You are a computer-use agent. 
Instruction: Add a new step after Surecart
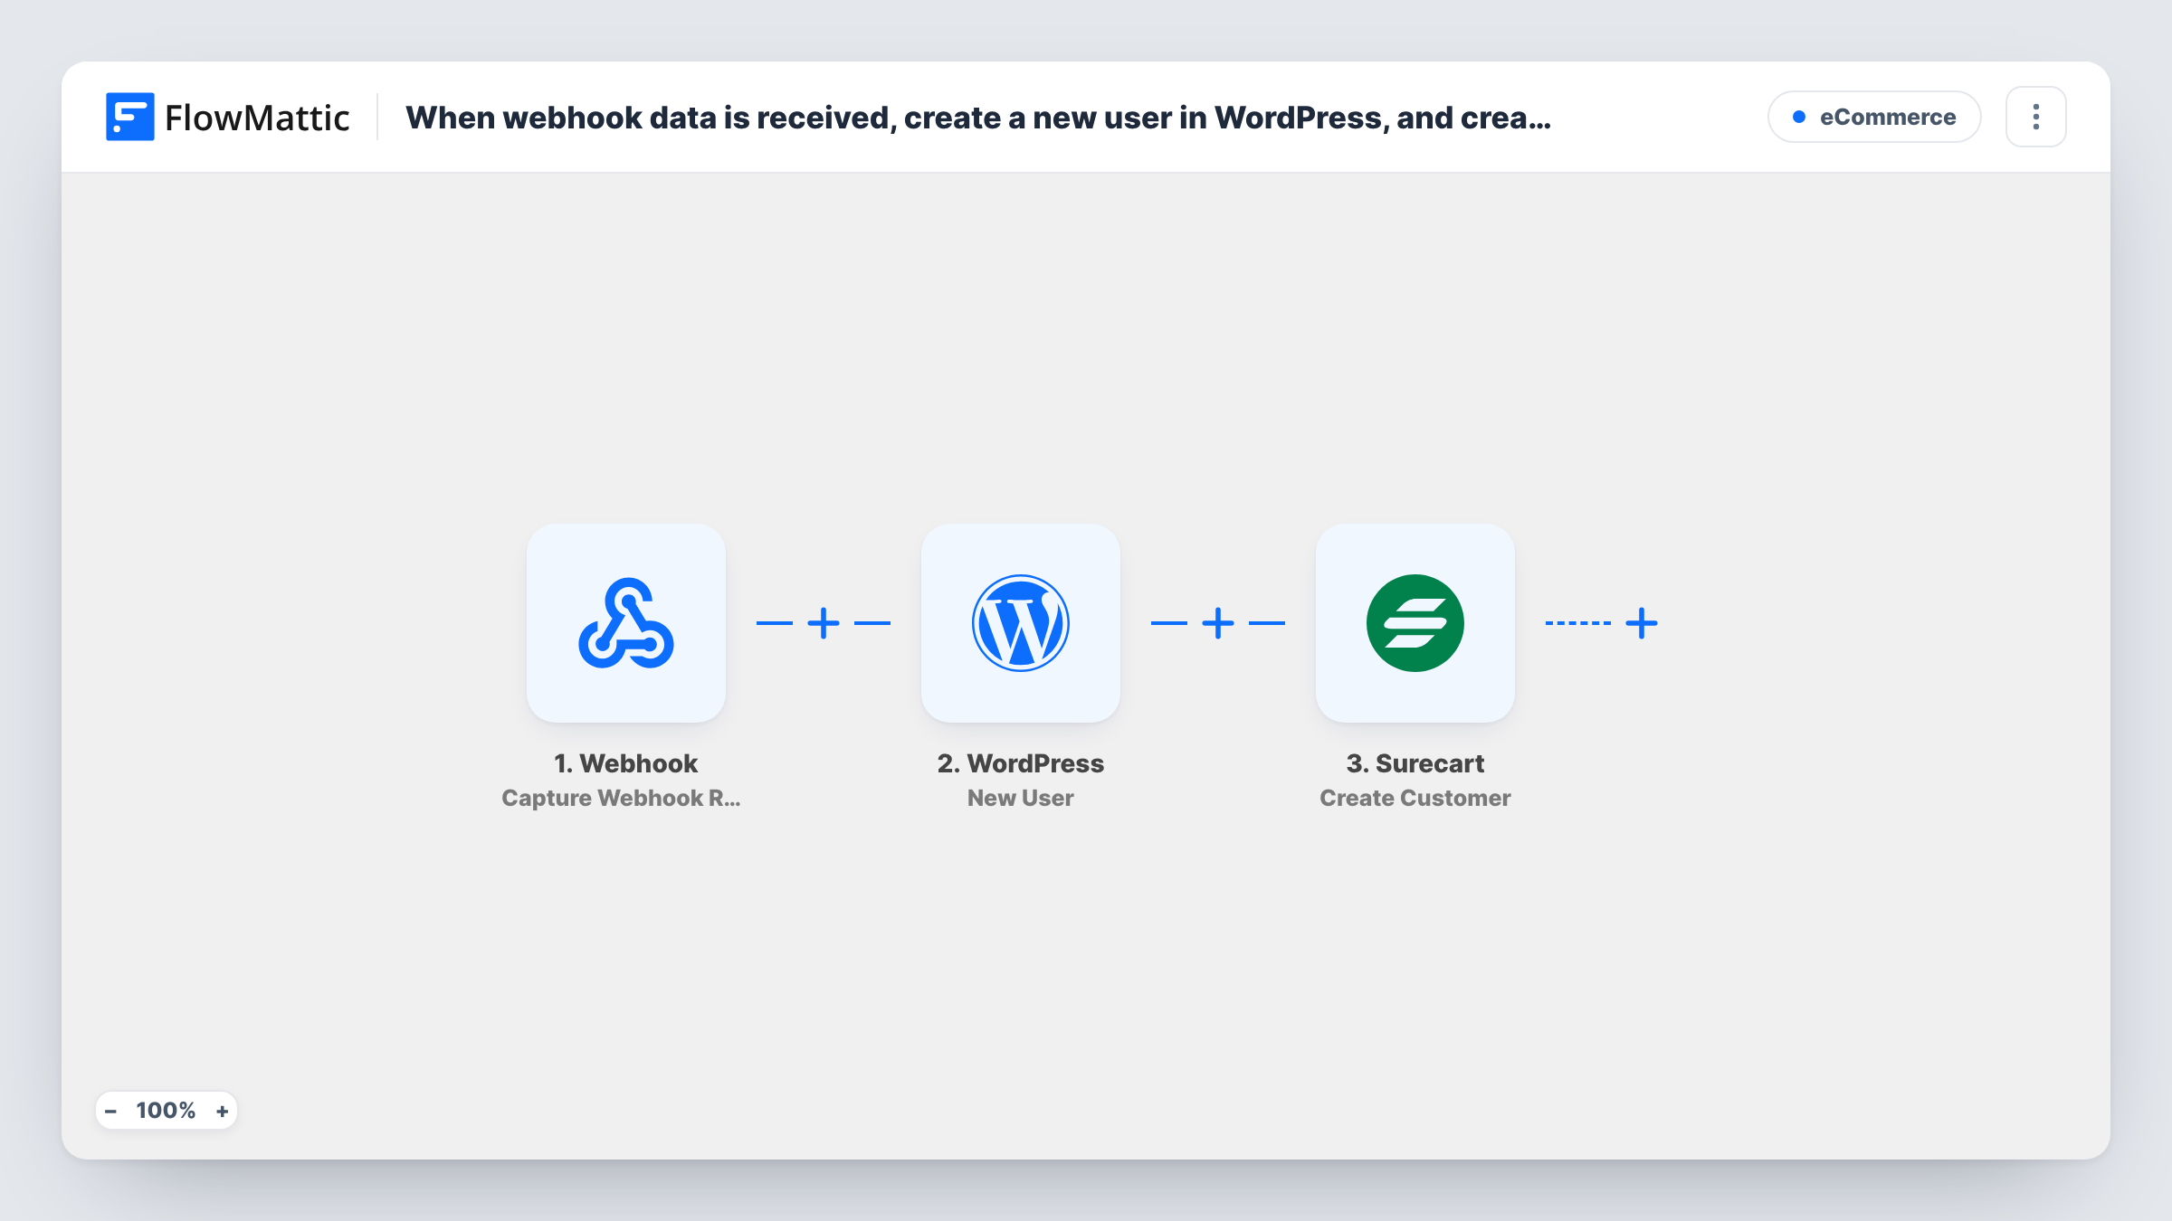click(1642, 623)
